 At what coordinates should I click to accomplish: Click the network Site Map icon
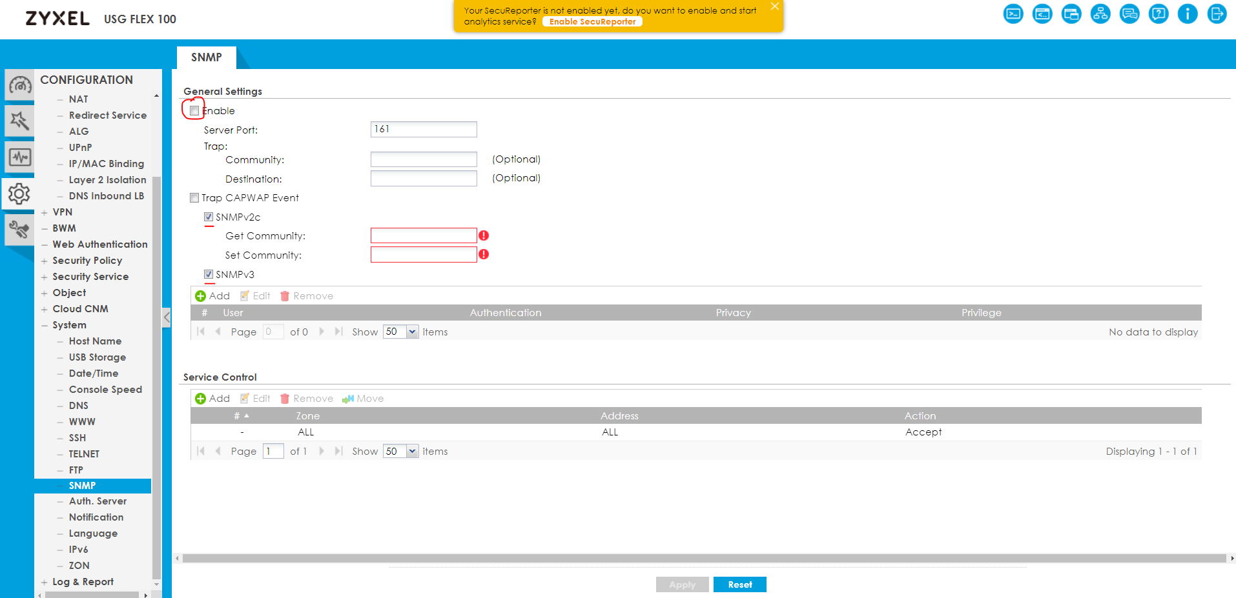point(1100,14)
